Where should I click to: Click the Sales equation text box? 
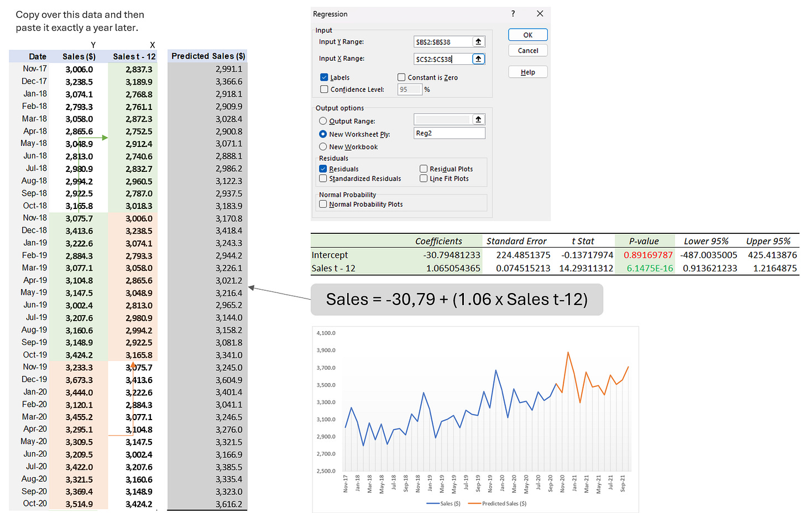(x=457, y=300)
